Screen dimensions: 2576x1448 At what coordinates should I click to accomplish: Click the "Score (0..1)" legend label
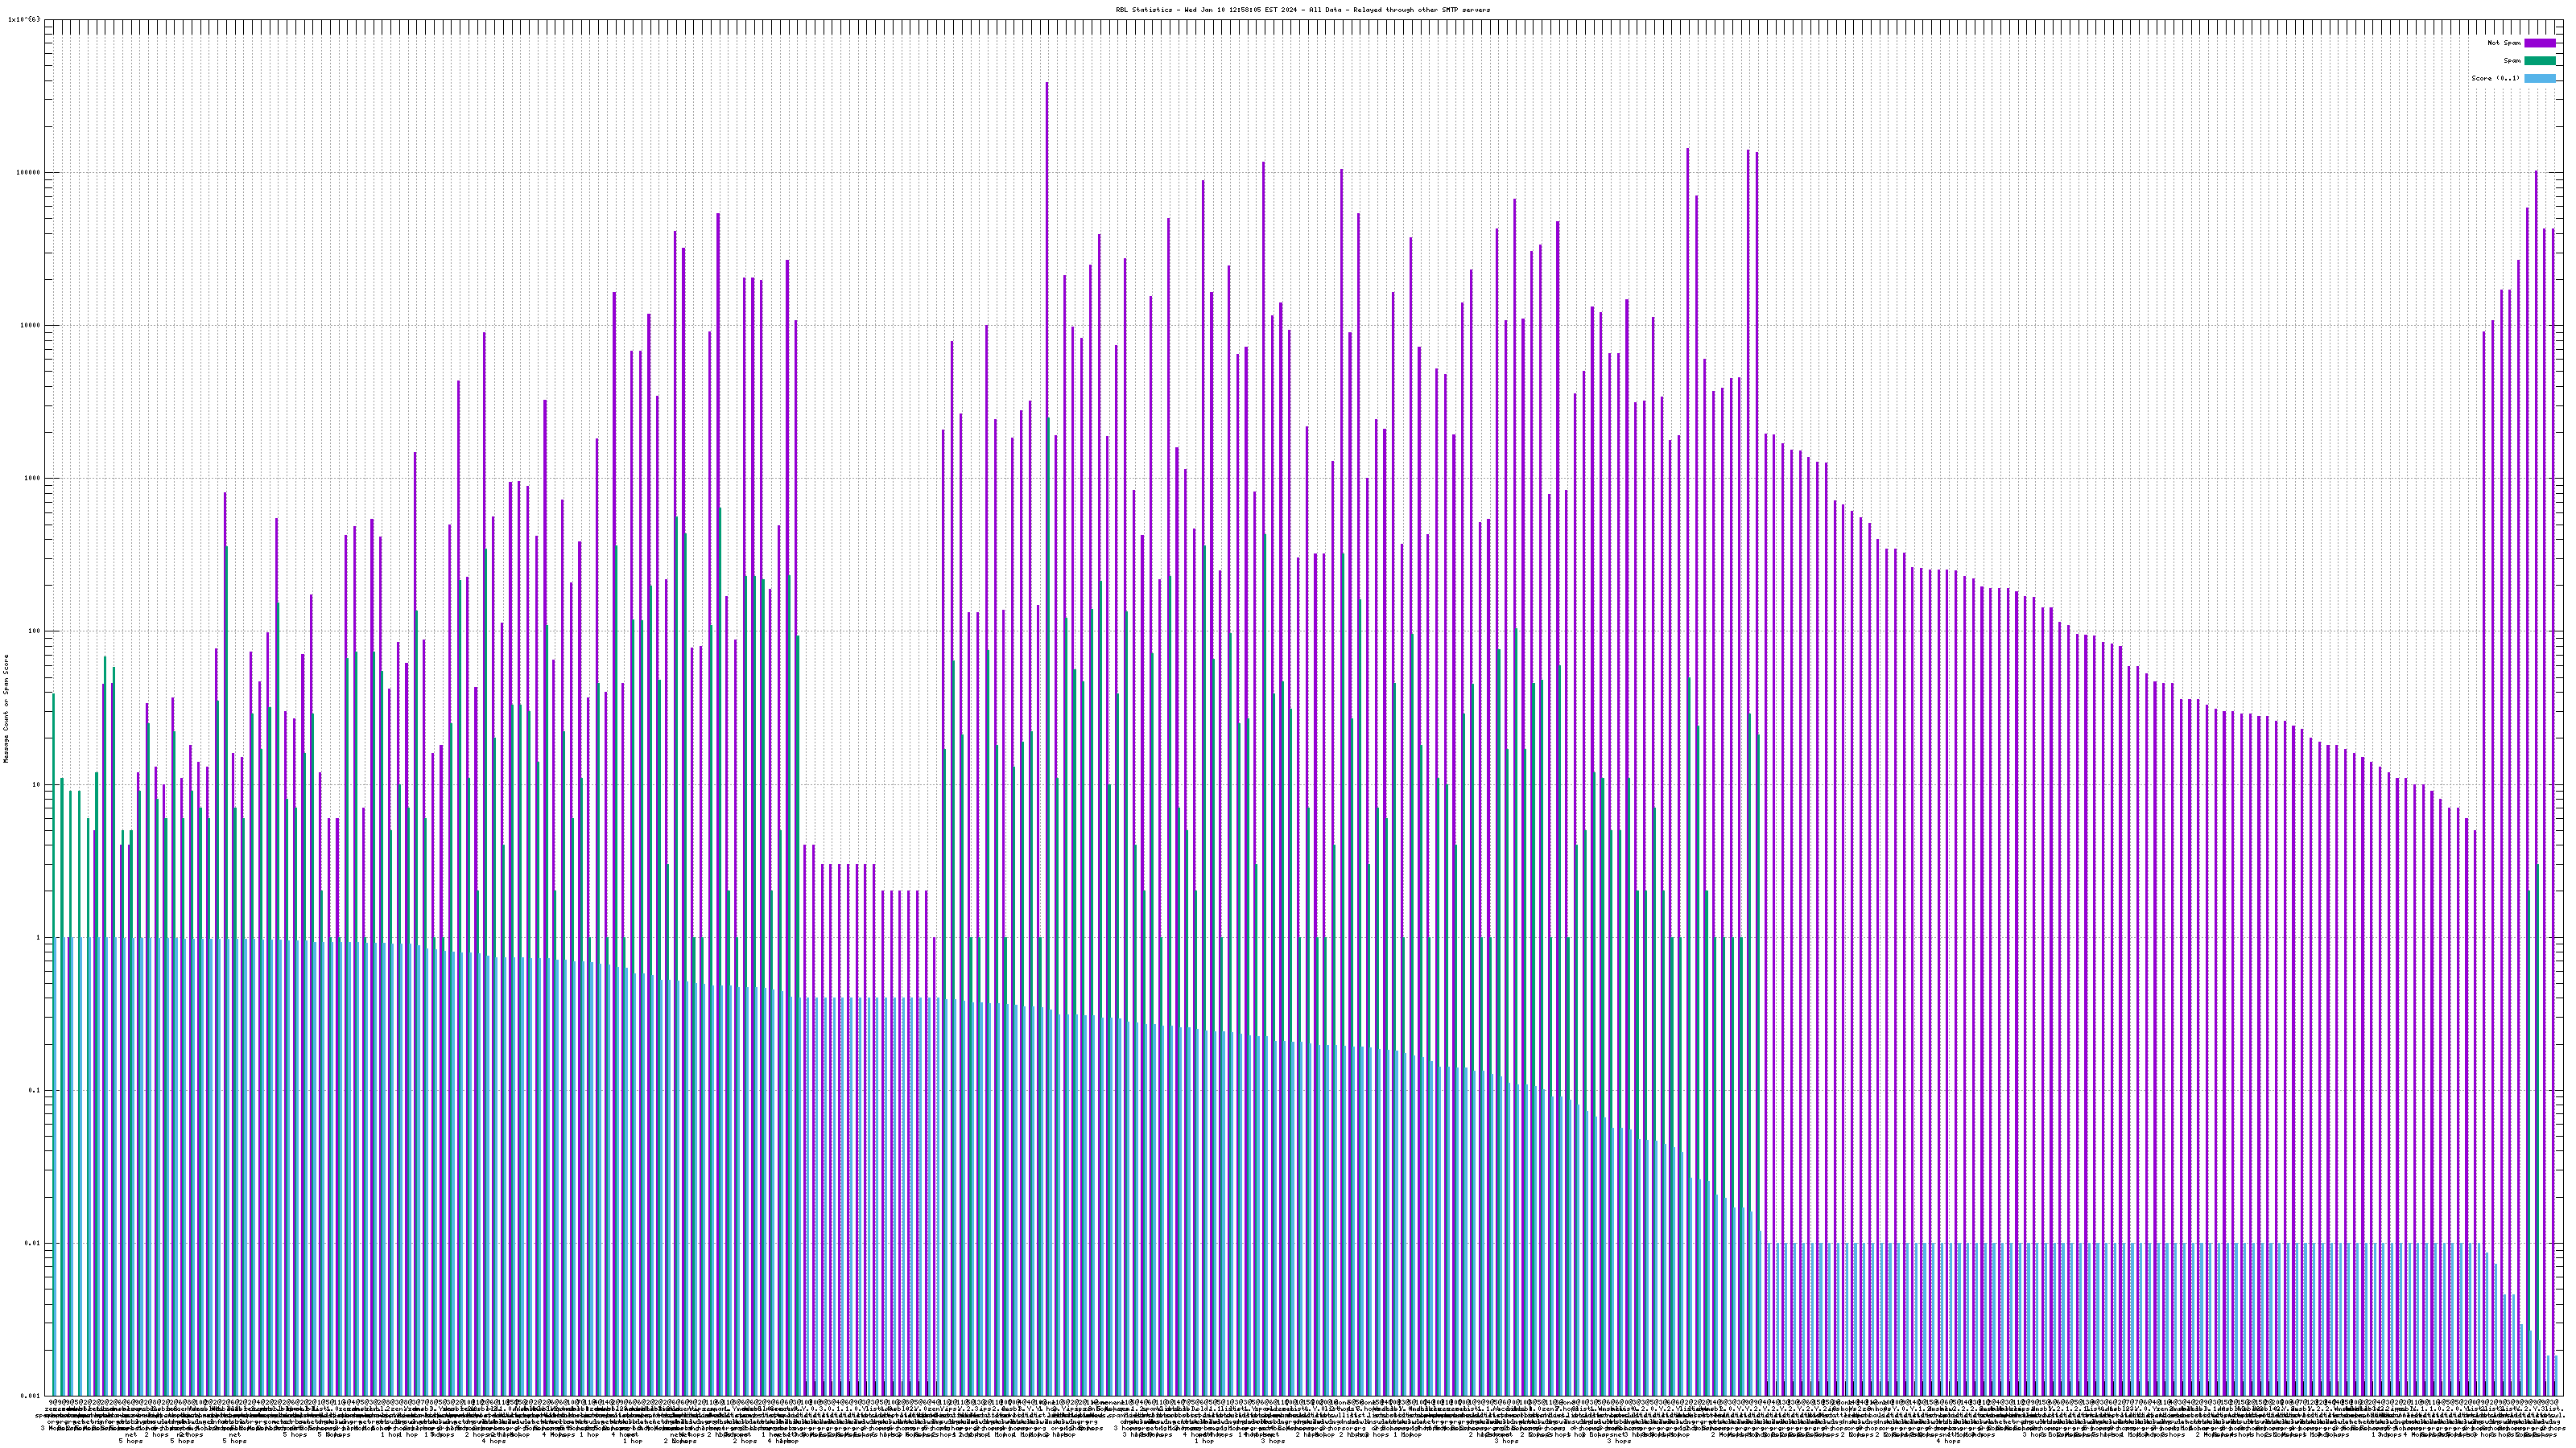click(x=2495, y=78)
